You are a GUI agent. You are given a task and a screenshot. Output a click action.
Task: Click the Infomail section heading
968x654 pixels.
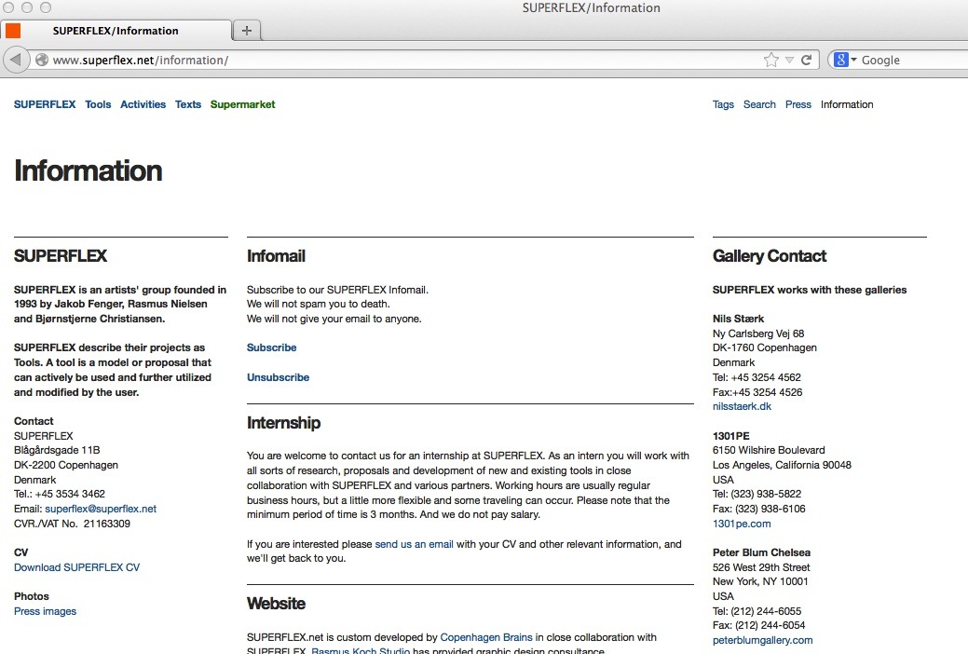276,256
